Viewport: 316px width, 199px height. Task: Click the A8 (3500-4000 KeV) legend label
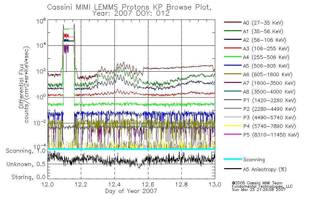[x=269, y=92]
